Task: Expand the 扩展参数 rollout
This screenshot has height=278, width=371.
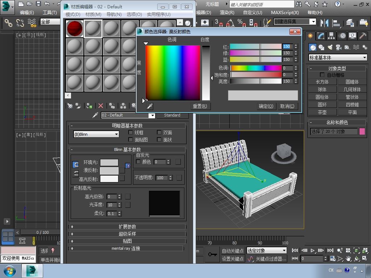Action: (x=127, y=227)
